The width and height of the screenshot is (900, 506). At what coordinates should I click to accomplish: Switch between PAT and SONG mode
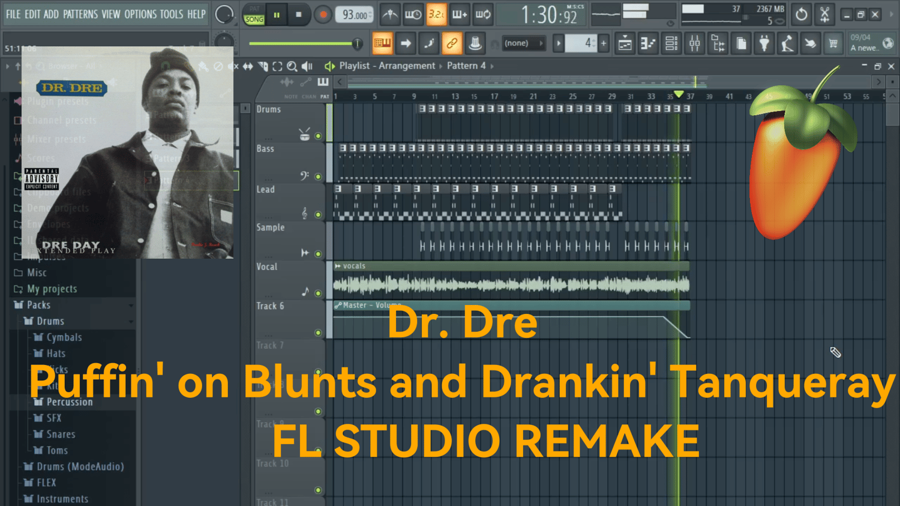(254, 14)
